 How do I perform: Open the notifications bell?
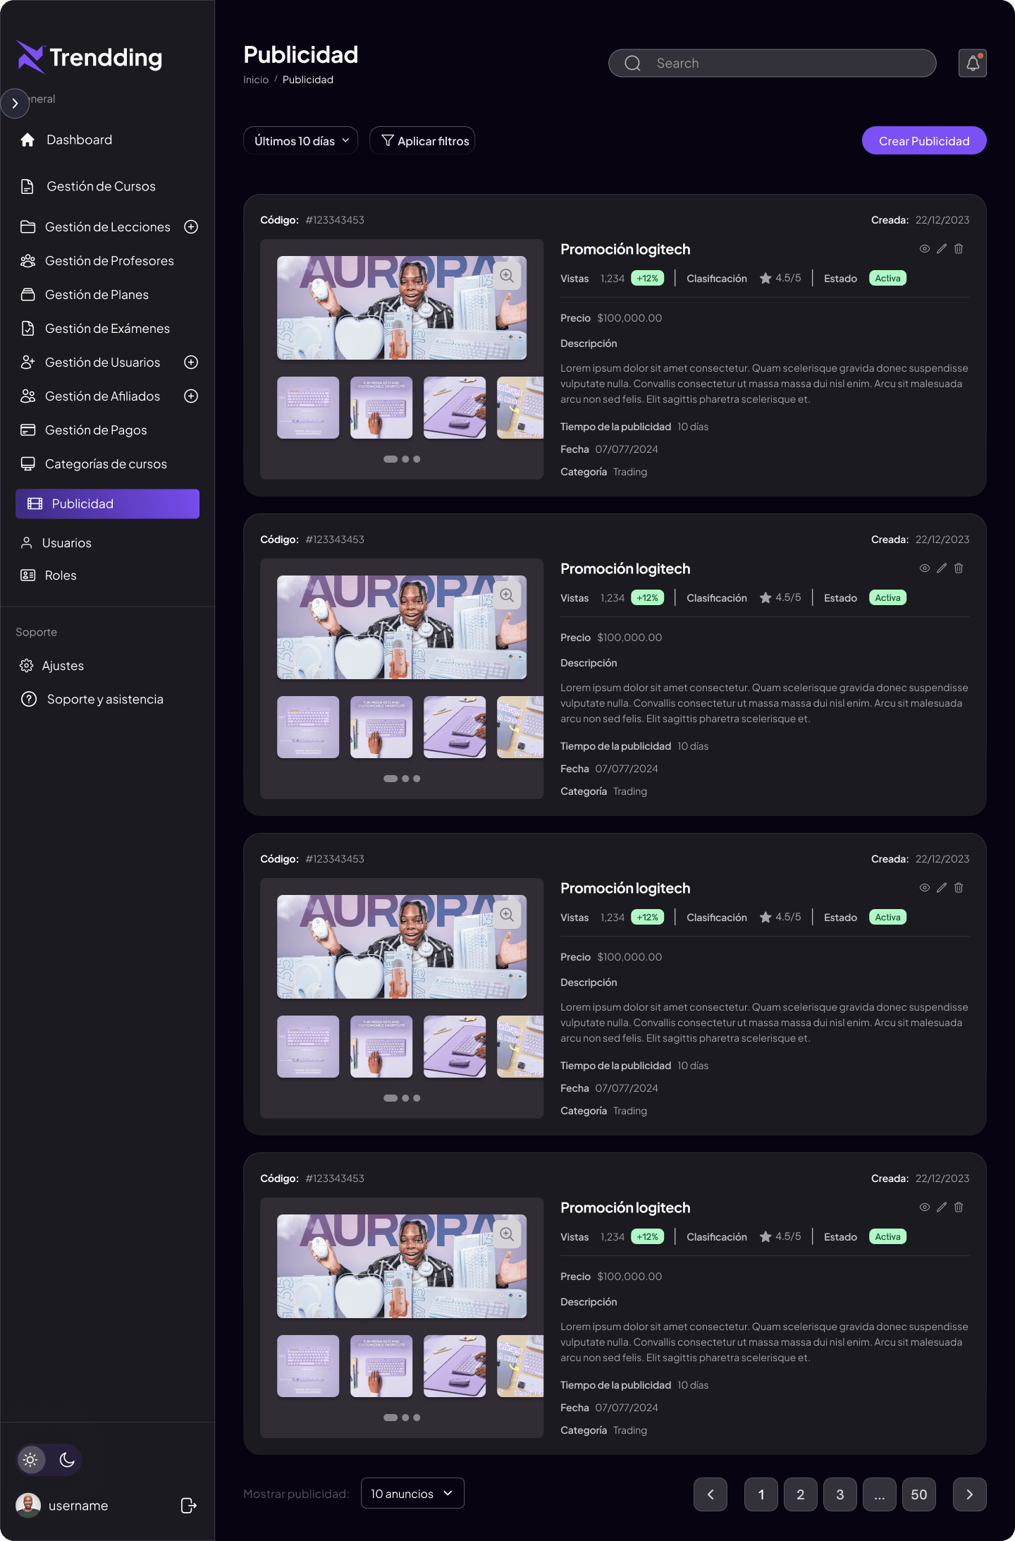click(972, 63)
